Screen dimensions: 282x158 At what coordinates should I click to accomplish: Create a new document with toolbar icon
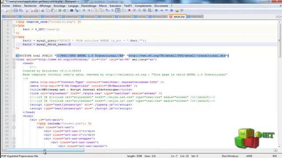click(6, 11)
